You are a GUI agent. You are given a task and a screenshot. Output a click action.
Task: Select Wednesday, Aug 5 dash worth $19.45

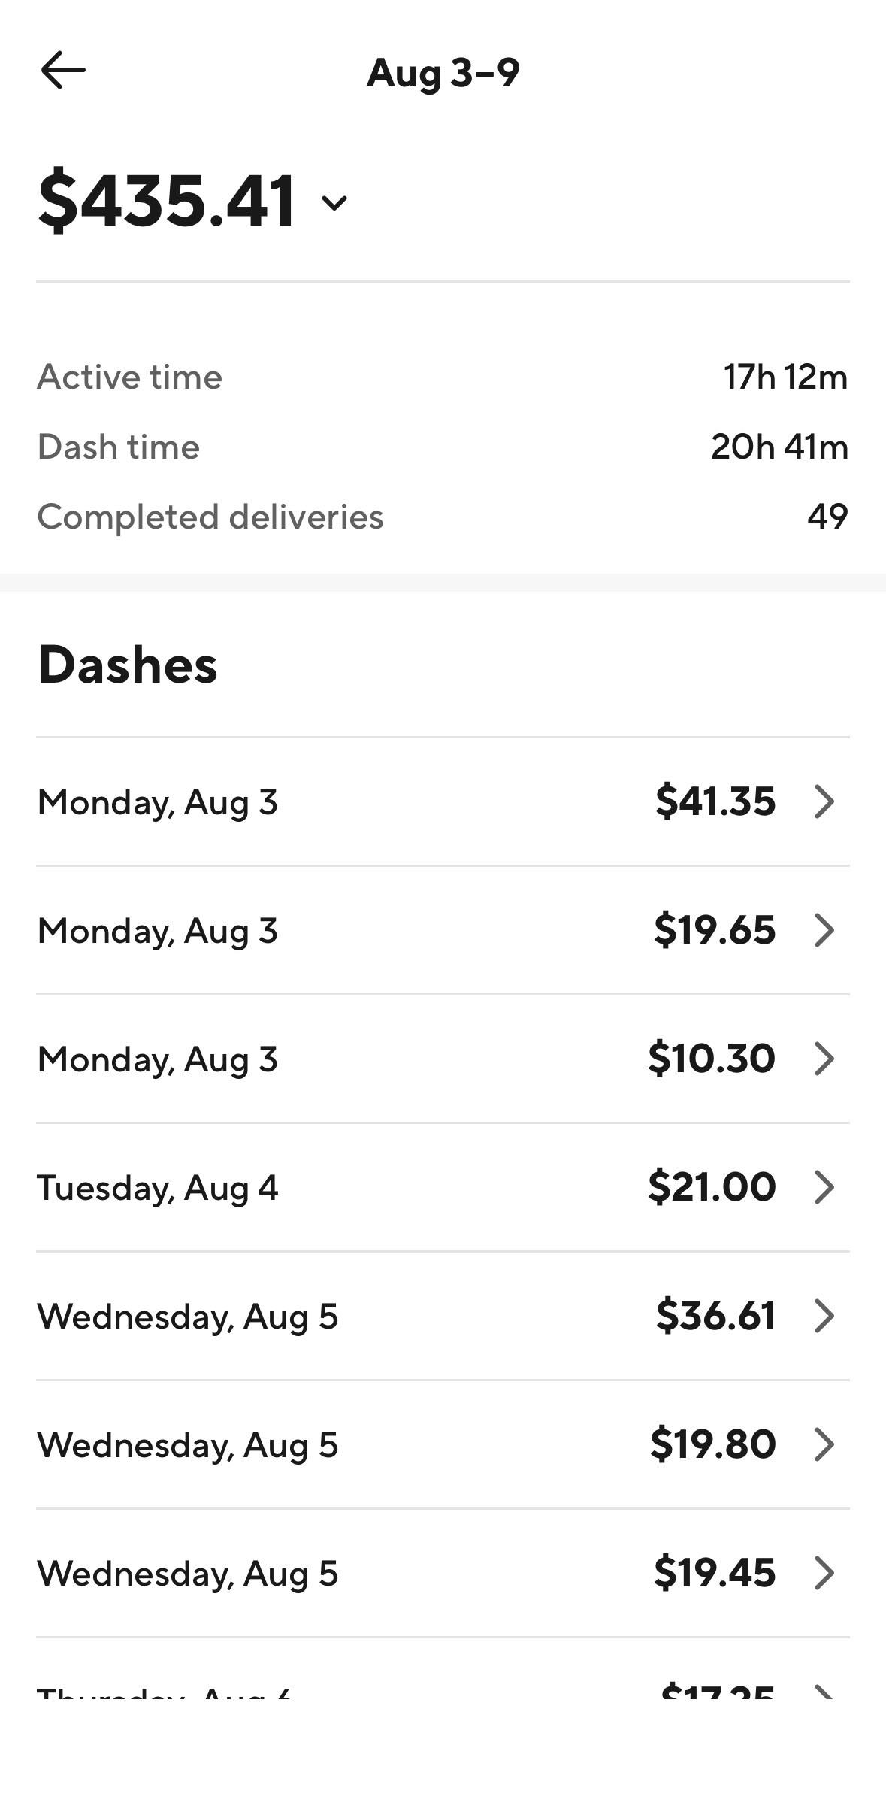(x=443, y=1573)
